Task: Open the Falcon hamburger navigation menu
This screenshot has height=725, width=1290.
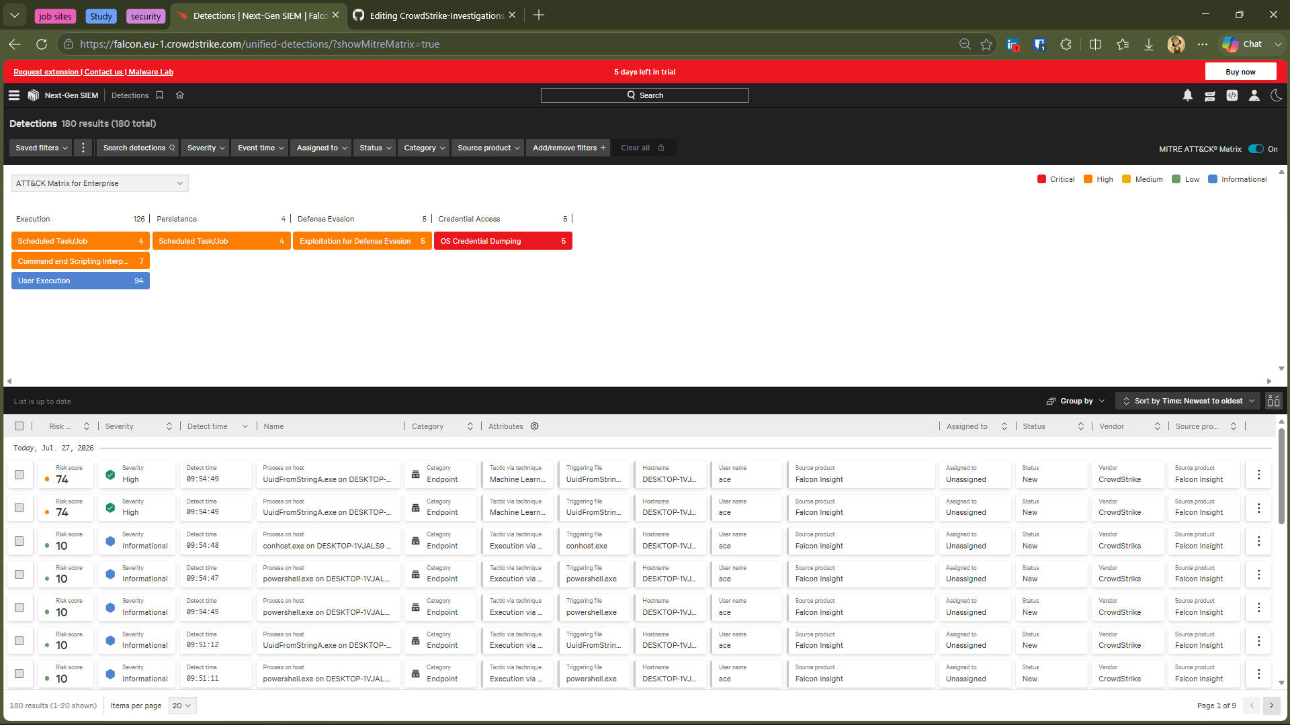Action: click(14, 95)
